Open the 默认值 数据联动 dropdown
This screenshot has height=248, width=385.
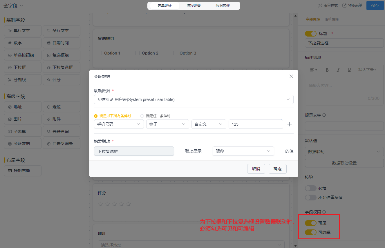coord(344,152)
